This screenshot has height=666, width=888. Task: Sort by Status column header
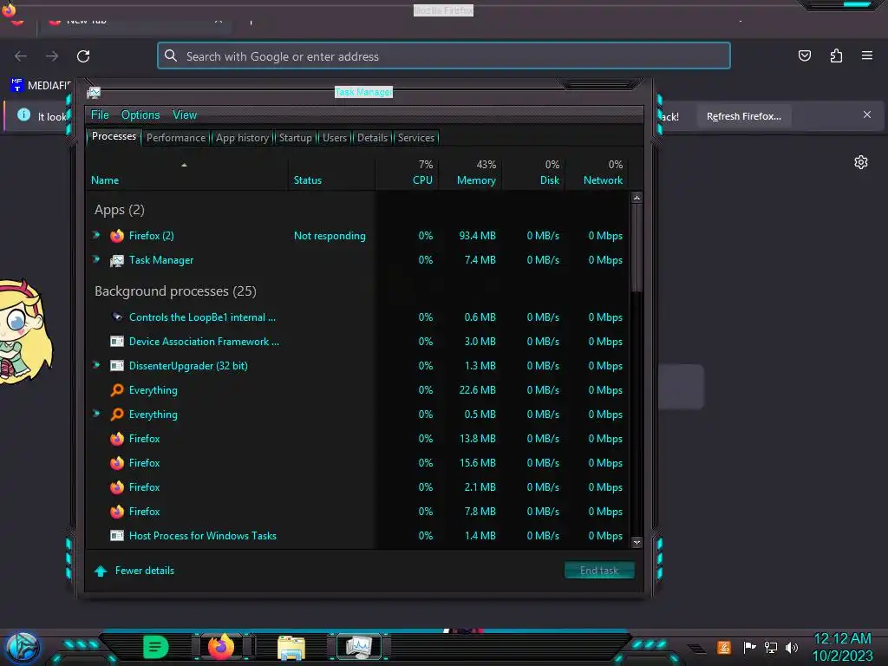[331, 173]
